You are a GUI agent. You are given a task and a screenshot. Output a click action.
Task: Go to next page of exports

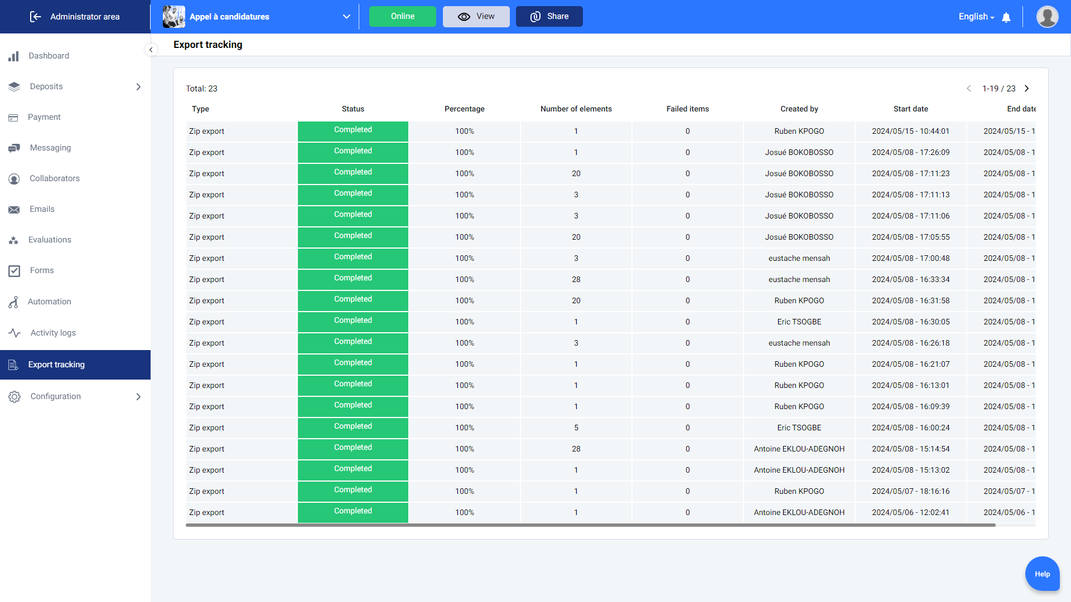pyautogui.click(x=1027, y=89)
